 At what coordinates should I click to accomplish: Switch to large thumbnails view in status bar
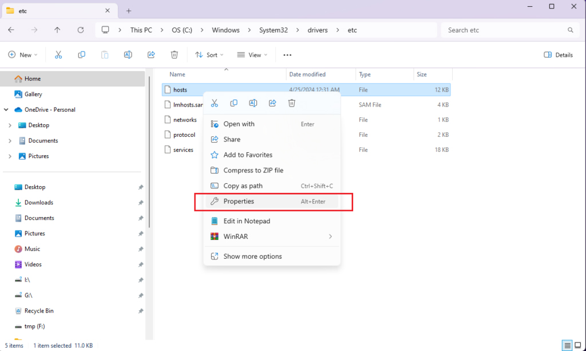pyautogui.click(x=578, y=345)
